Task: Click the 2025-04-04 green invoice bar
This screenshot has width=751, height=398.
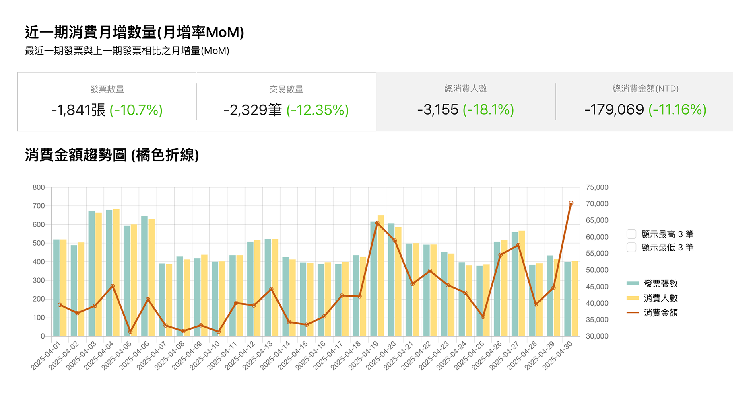Action: [x=109, y=273]
